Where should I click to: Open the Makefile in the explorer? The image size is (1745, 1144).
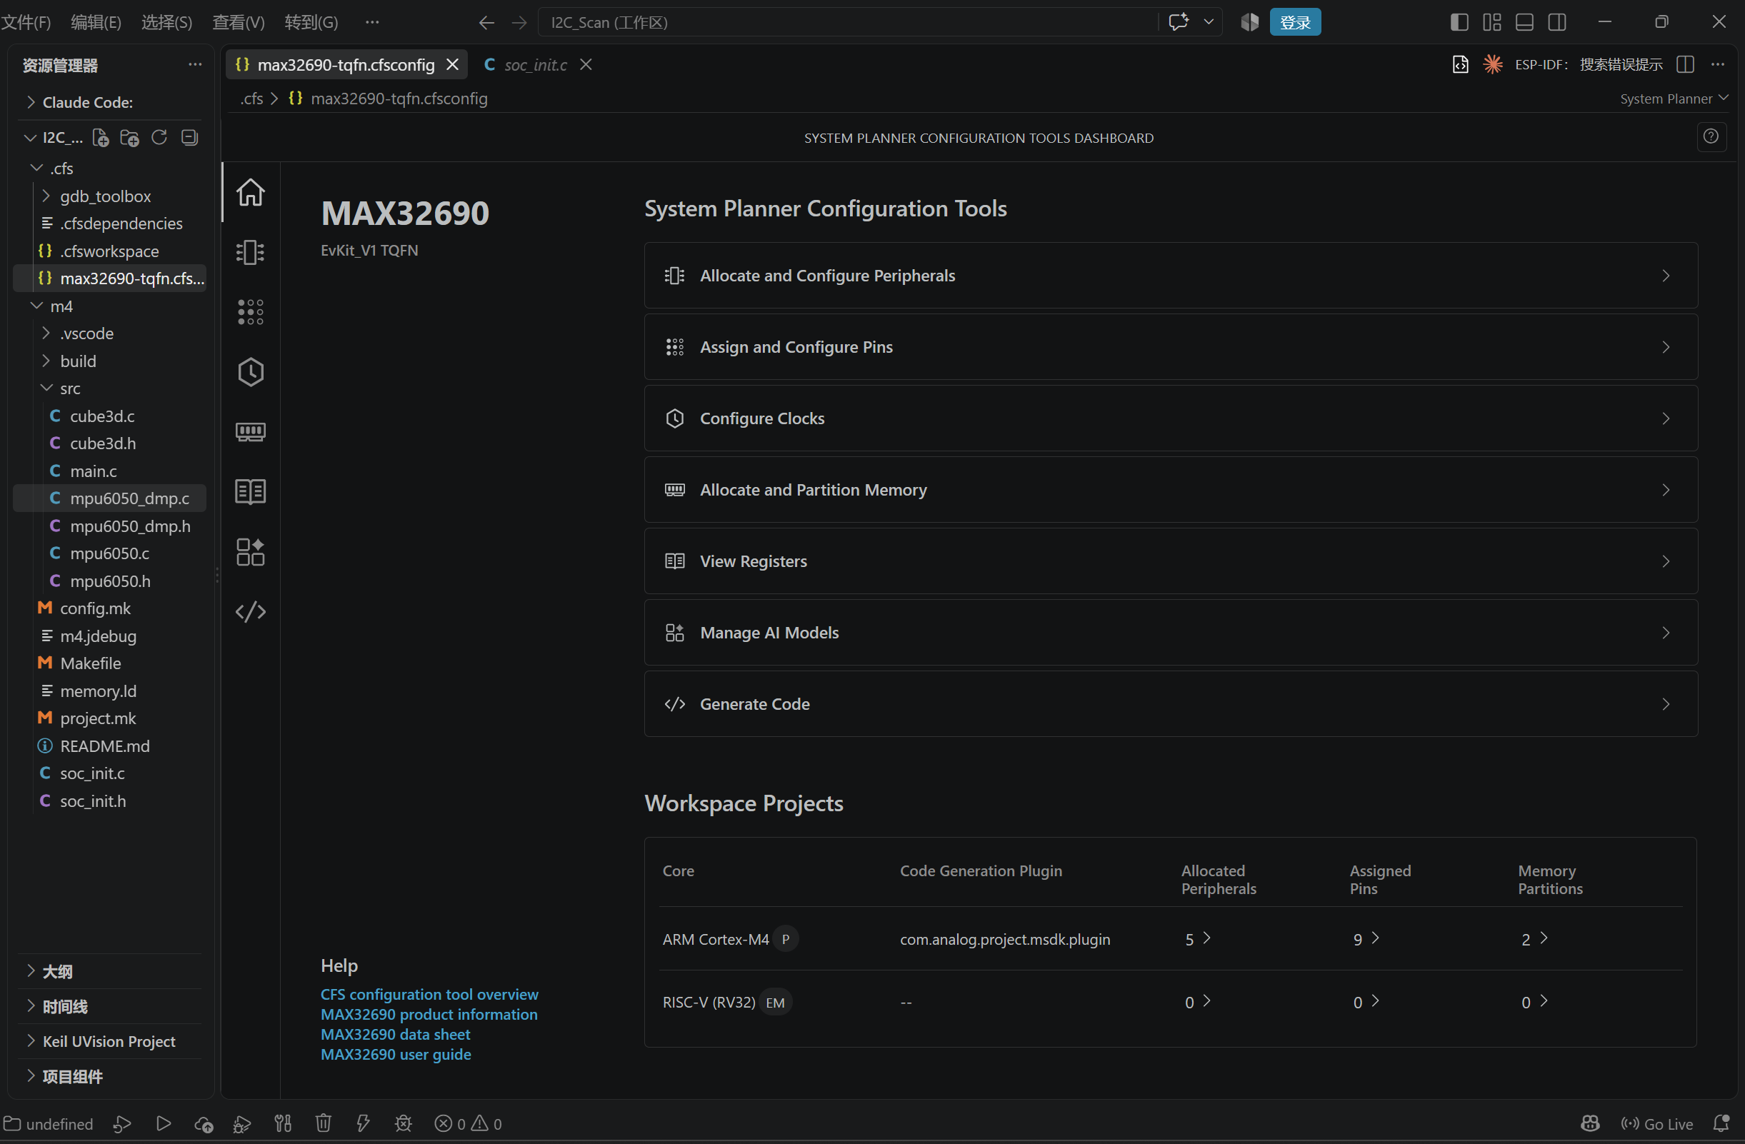pos(90,663)
